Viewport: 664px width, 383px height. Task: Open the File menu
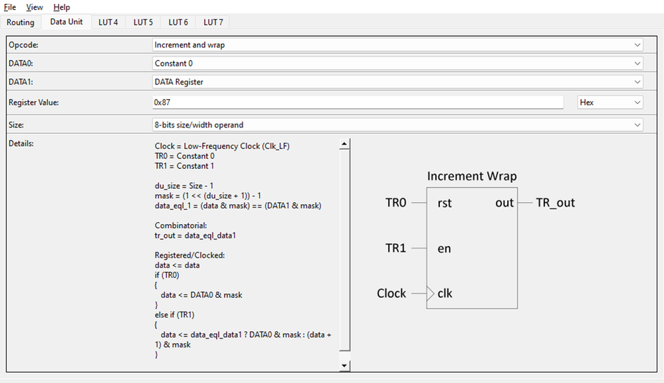(x=9, y=7)
